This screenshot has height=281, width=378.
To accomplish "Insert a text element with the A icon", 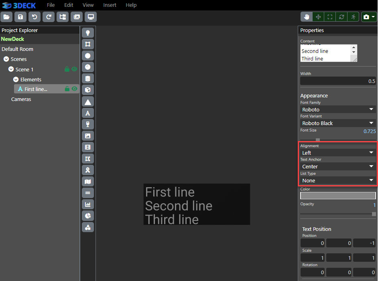I will point(87,113).
